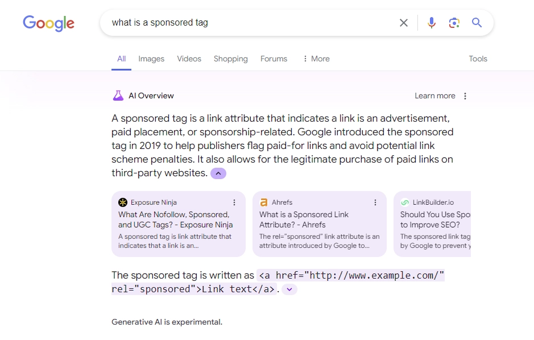Start voice search with microphone icon
534x340 pixels.
tap(431, 23)
